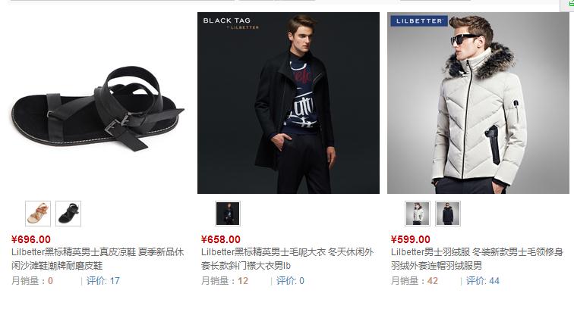Open the fur-hood down jacket product image

coord(478,103)
